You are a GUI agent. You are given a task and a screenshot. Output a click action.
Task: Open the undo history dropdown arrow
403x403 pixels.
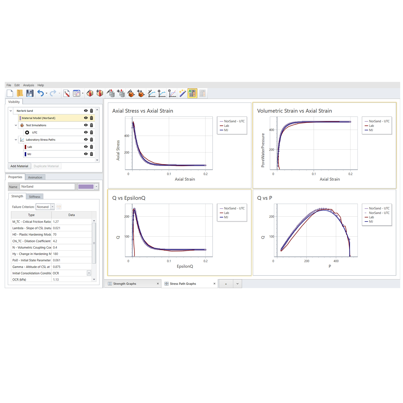tap(47, 93)
